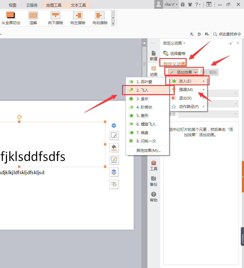Open 其他效果(M)... for more effects
This screenshot has height=268, width=244.
point(147,150)
